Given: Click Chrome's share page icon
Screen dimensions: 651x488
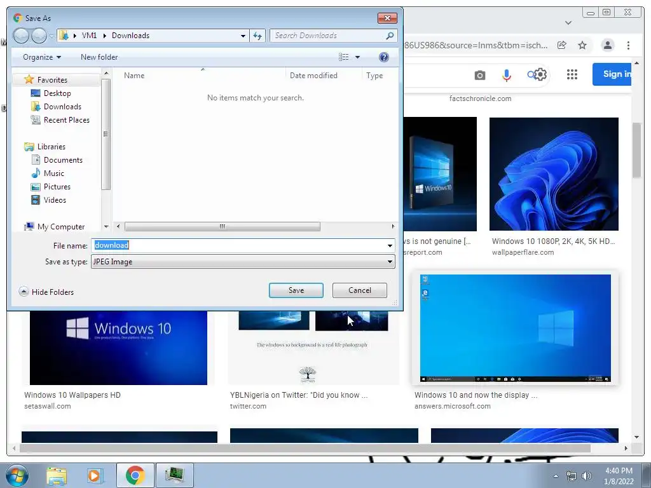Looking at the screenshot, I should pyautogui.click(x=562, y=45).
